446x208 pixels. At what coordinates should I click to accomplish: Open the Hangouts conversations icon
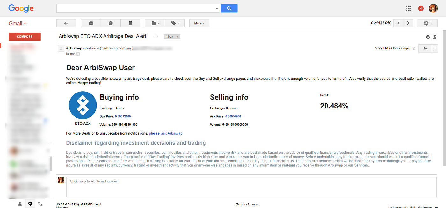[x=30, y=204]
